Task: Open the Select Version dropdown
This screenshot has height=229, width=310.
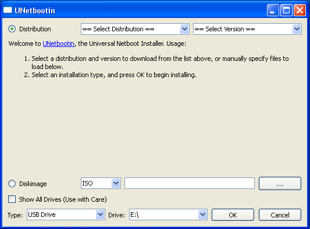Action: [x=247, y=29]
